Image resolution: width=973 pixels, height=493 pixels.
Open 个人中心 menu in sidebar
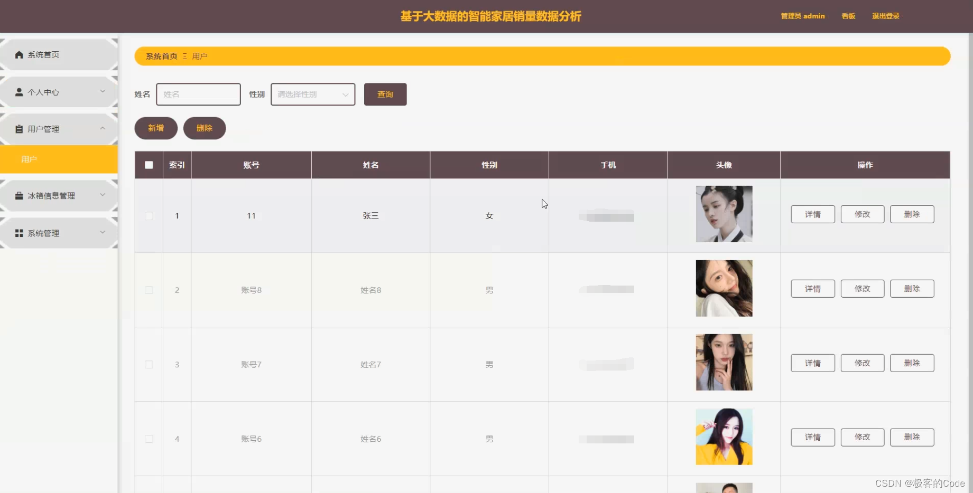coord(59,92)
